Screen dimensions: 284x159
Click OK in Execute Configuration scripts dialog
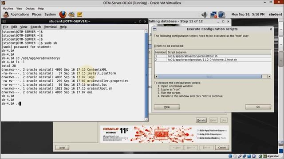point(258,107)
